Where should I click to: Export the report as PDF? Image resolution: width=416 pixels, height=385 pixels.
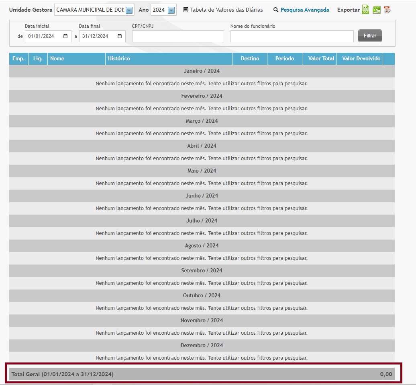pos(387,10)
